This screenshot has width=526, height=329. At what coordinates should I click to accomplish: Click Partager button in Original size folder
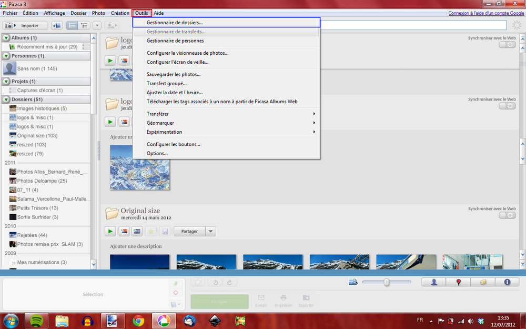tap(189, 231)
